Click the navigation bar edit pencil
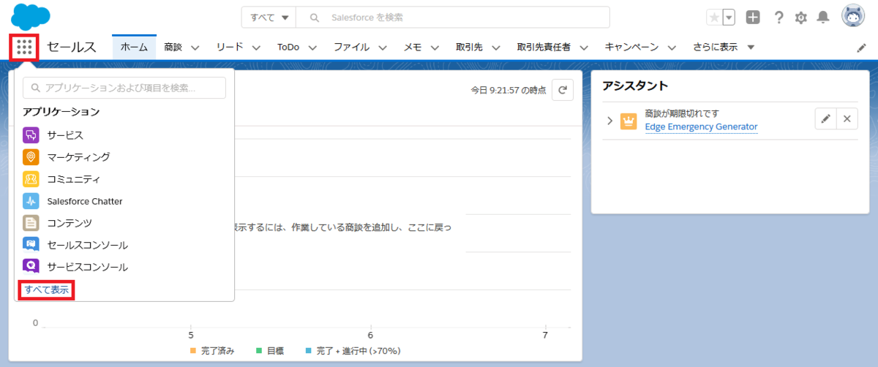 click(861, 48)
